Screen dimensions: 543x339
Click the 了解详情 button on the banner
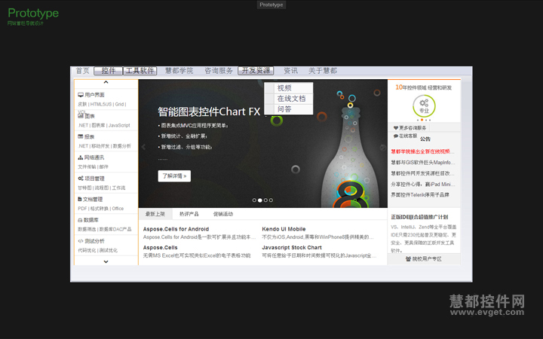point(174,176)
